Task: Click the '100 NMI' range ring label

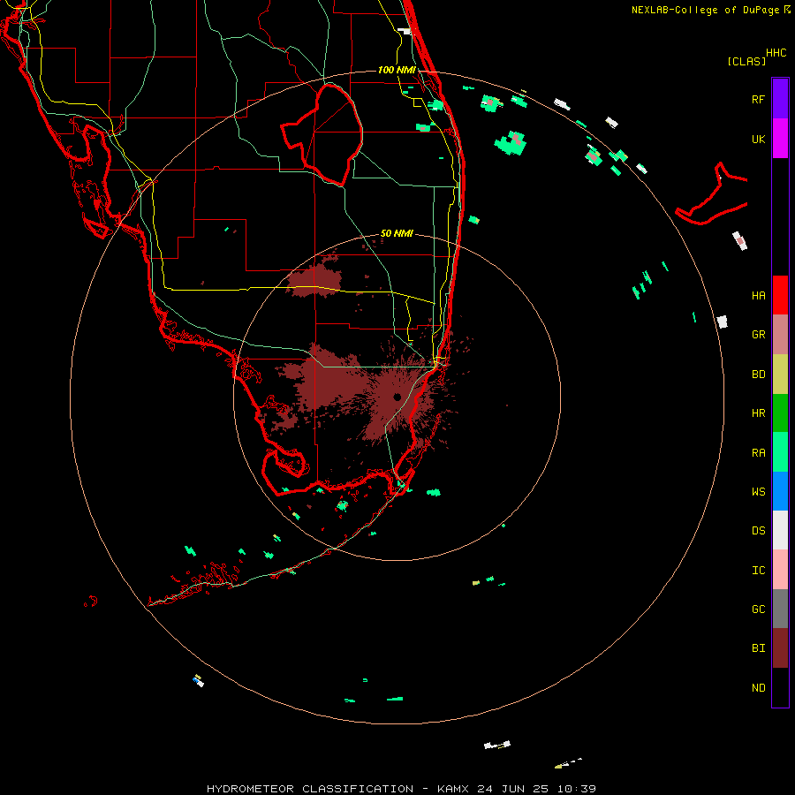Action: 397,70
